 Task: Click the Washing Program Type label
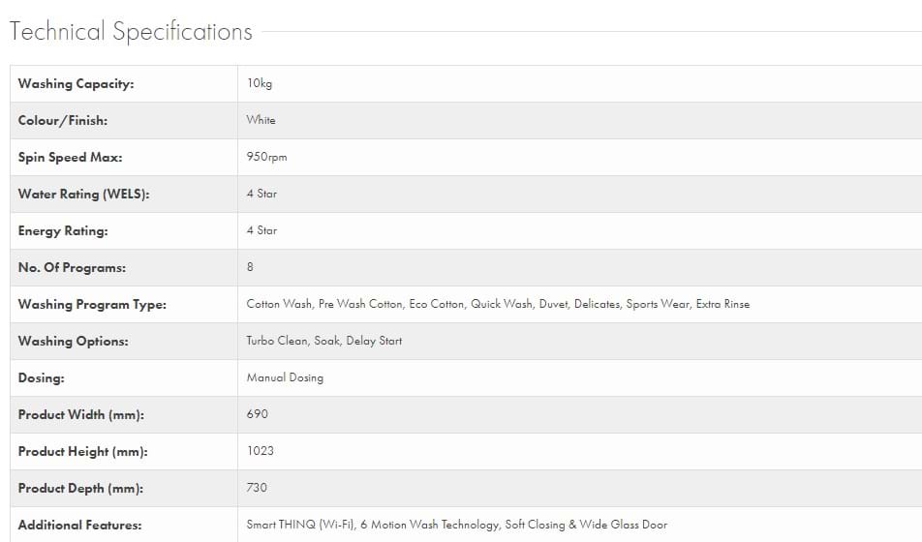point(92,305)
